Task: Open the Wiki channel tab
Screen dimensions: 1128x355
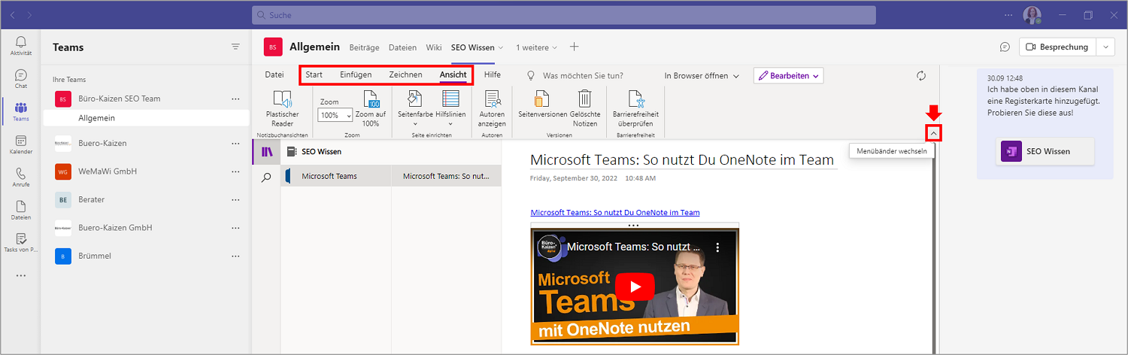Action: (x=434, y=47)
